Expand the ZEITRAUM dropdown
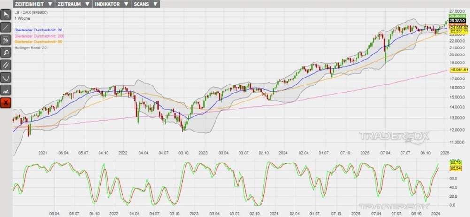 [73, 4]
